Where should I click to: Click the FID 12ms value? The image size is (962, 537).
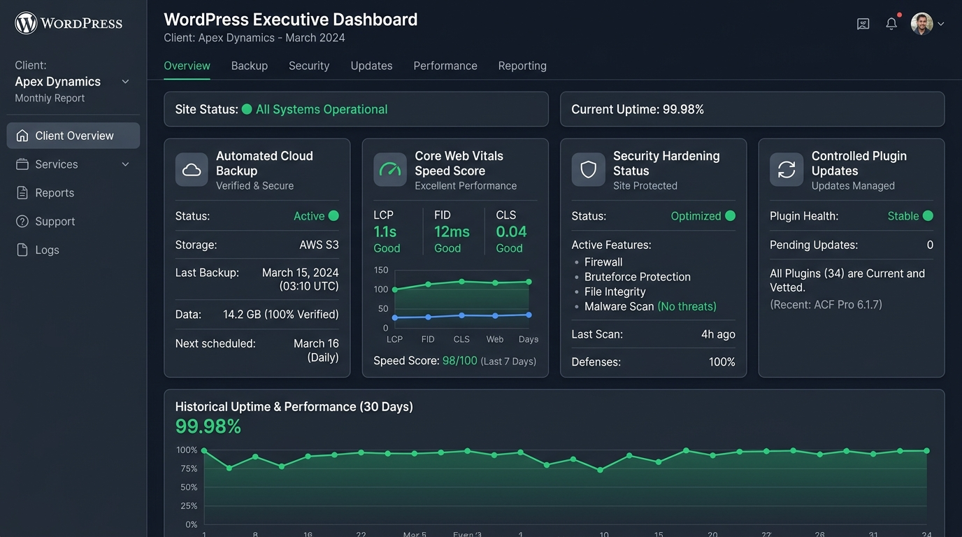tap(452, 231)
